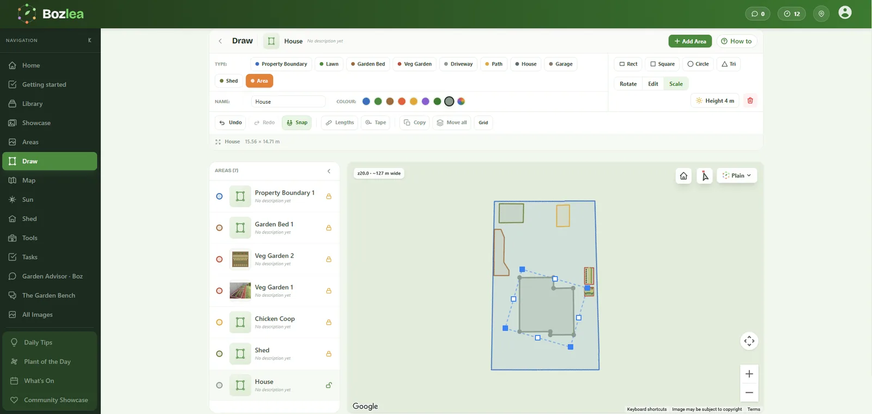Click the Add Area button
The height and width of the screenshot is (414, 872).
(690, 41)
